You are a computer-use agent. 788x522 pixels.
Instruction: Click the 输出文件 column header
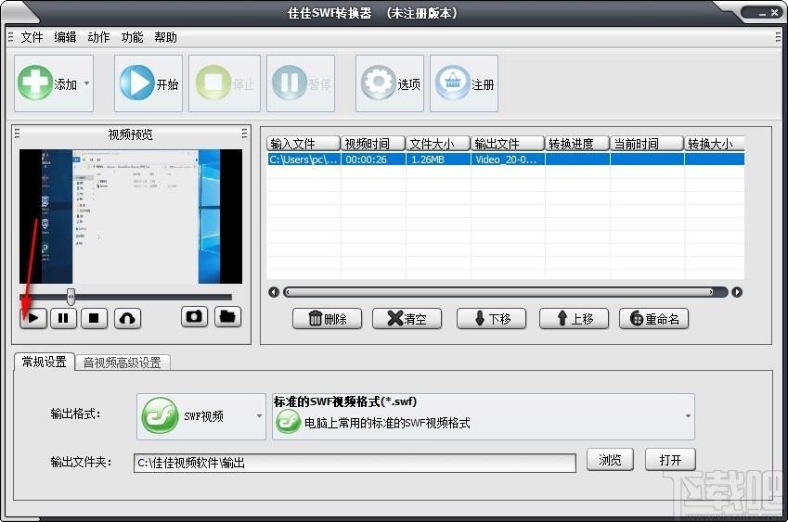point(508,144)
